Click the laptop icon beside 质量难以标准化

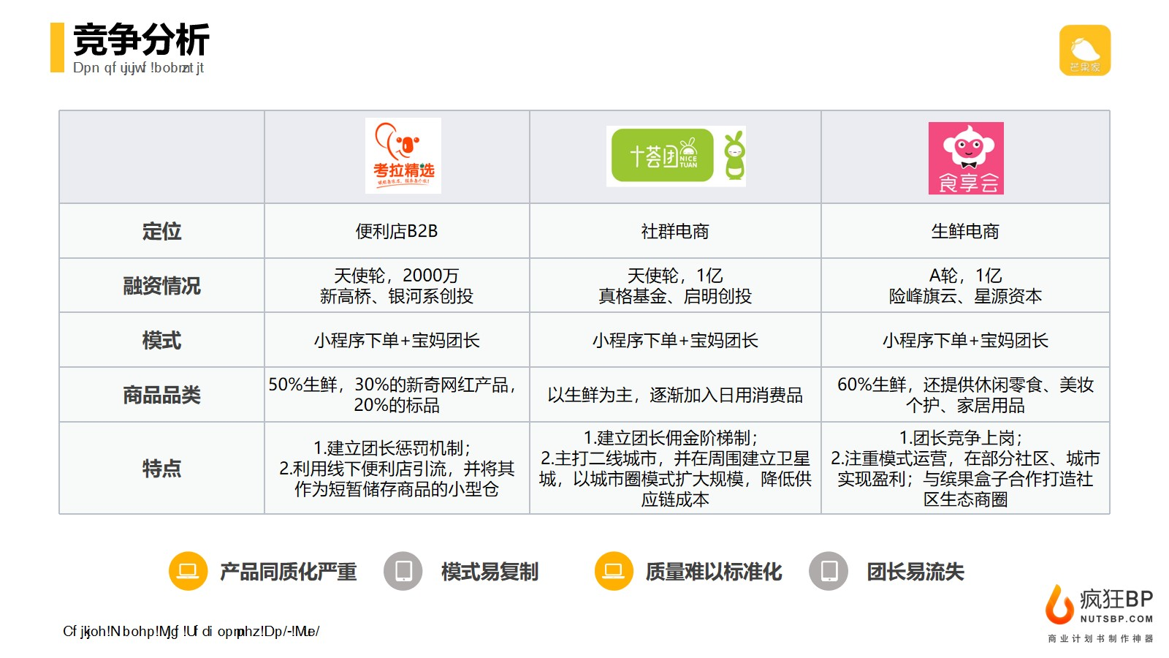coord(614,571)
